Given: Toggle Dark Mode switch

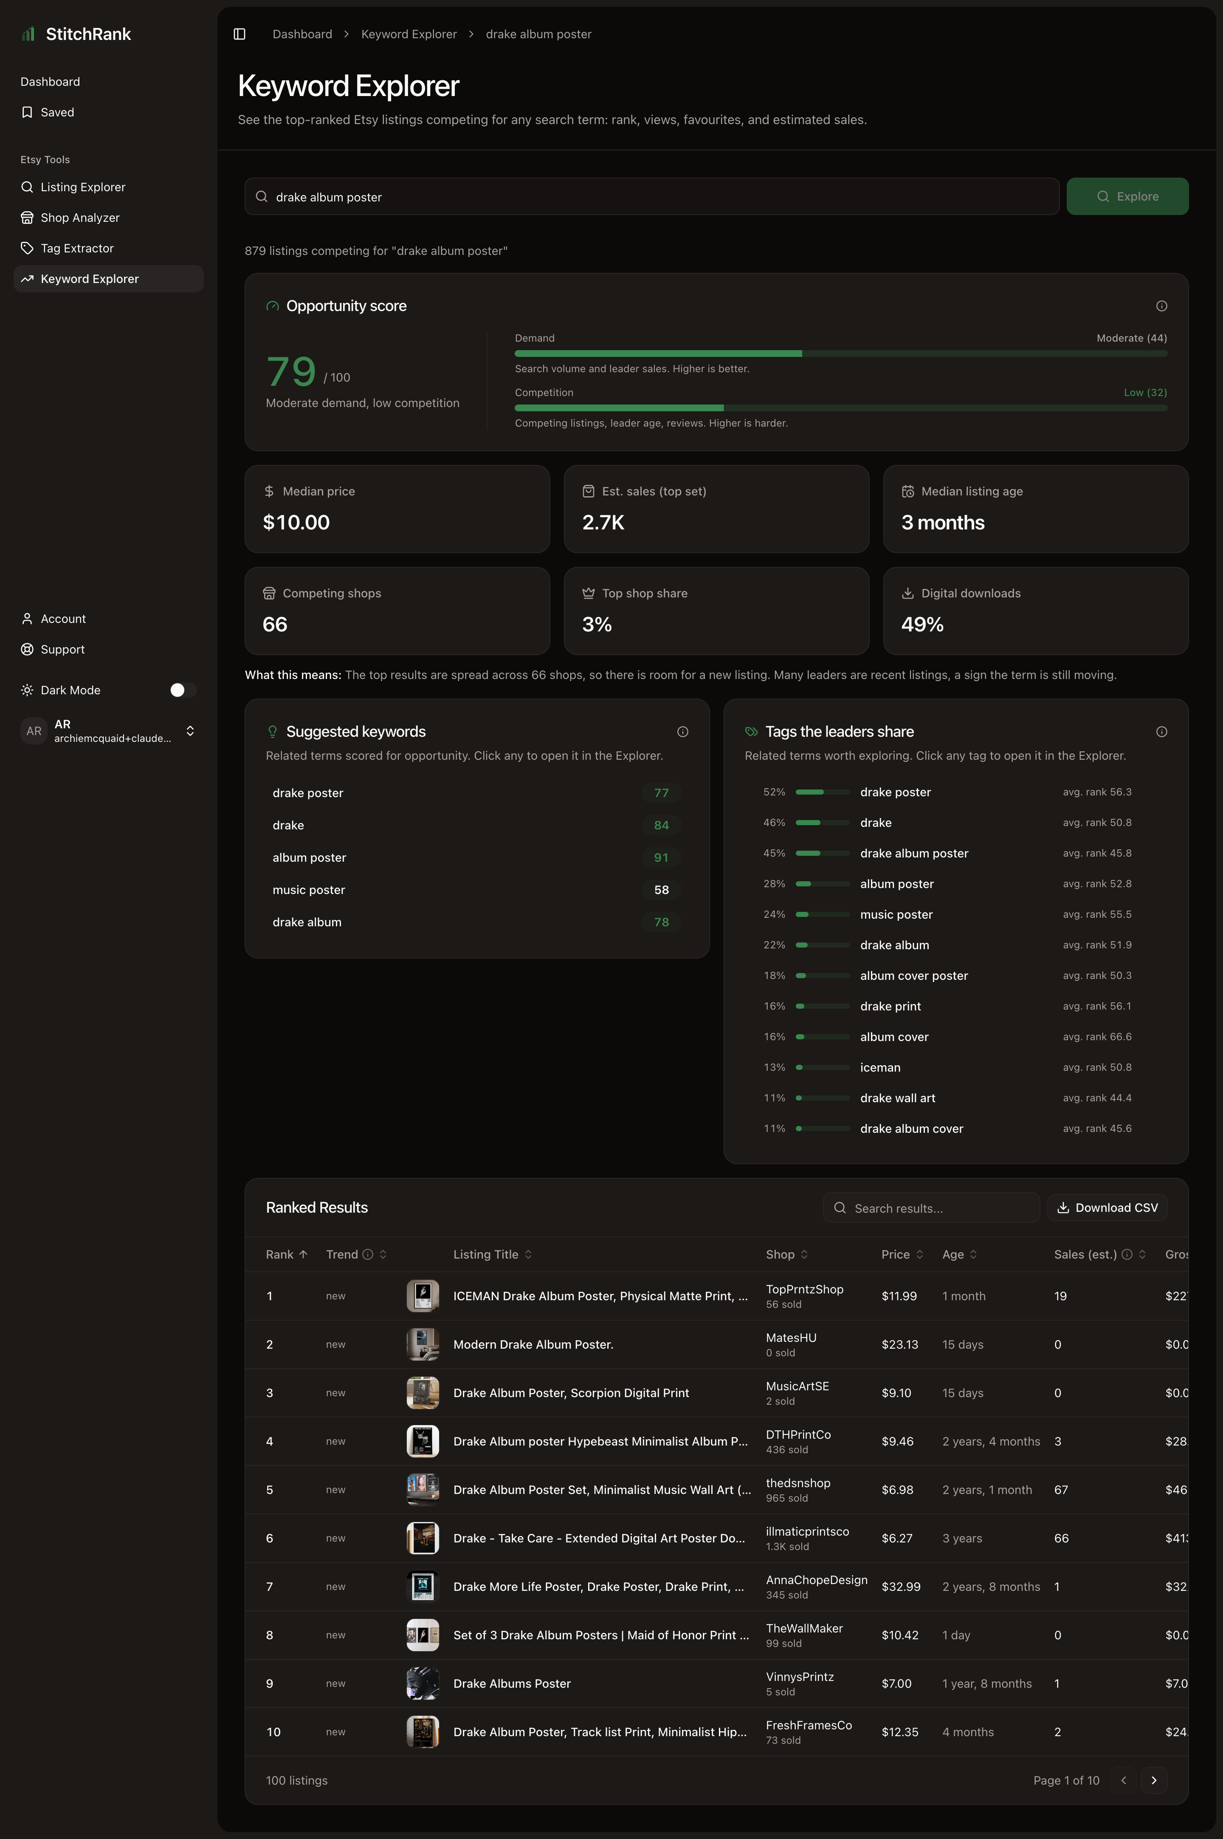Looking at the screenshot, I should point(183,690).
